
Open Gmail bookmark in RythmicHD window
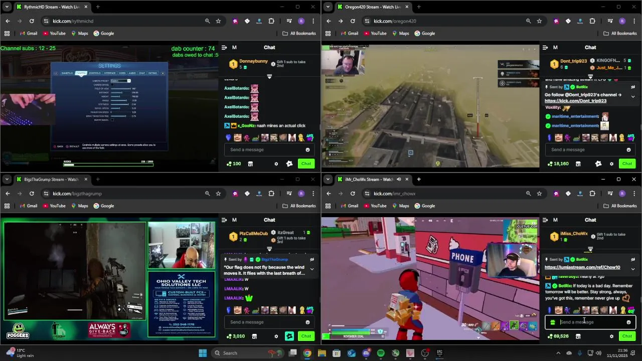point(29,34)
